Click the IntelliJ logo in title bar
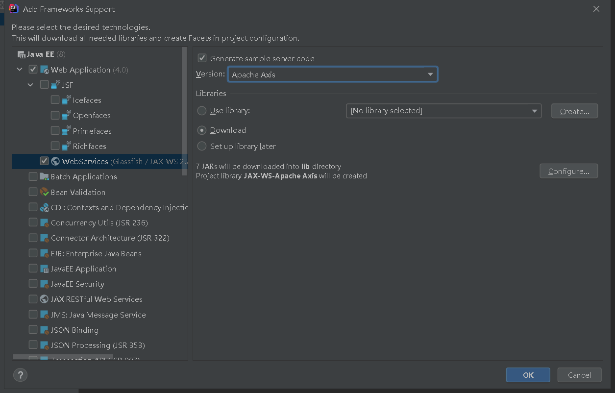Image resolution: width=615 pixels, height=393 pixels. pos(14,9)
